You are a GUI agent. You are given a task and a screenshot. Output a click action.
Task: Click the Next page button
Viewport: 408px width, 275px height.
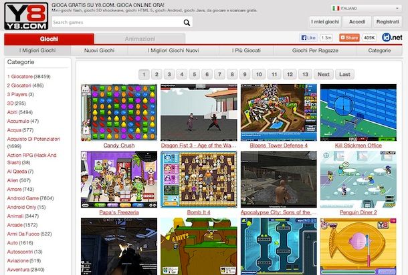click(x=324, y=75)
